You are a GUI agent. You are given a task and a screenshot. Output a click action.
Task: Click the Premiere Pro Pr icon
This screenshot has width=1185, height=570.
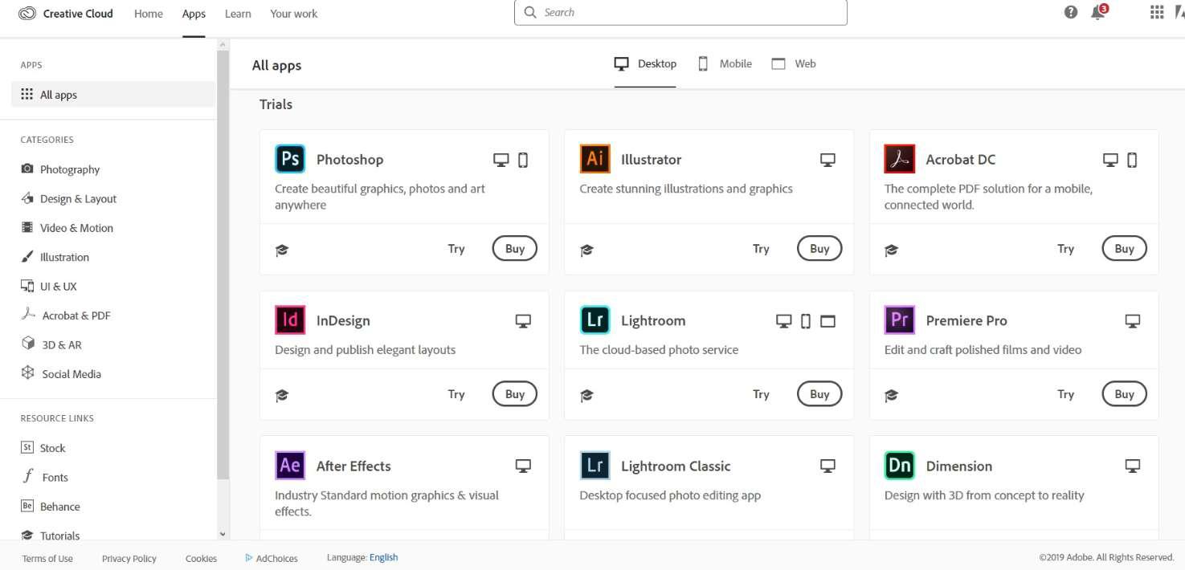[x=899, y=320]
